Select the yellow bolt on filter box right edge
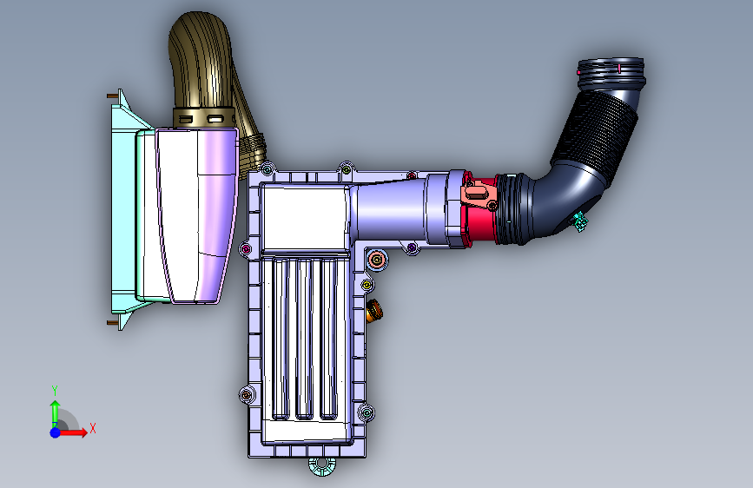 pyautogui.click(x=367, y=285)
